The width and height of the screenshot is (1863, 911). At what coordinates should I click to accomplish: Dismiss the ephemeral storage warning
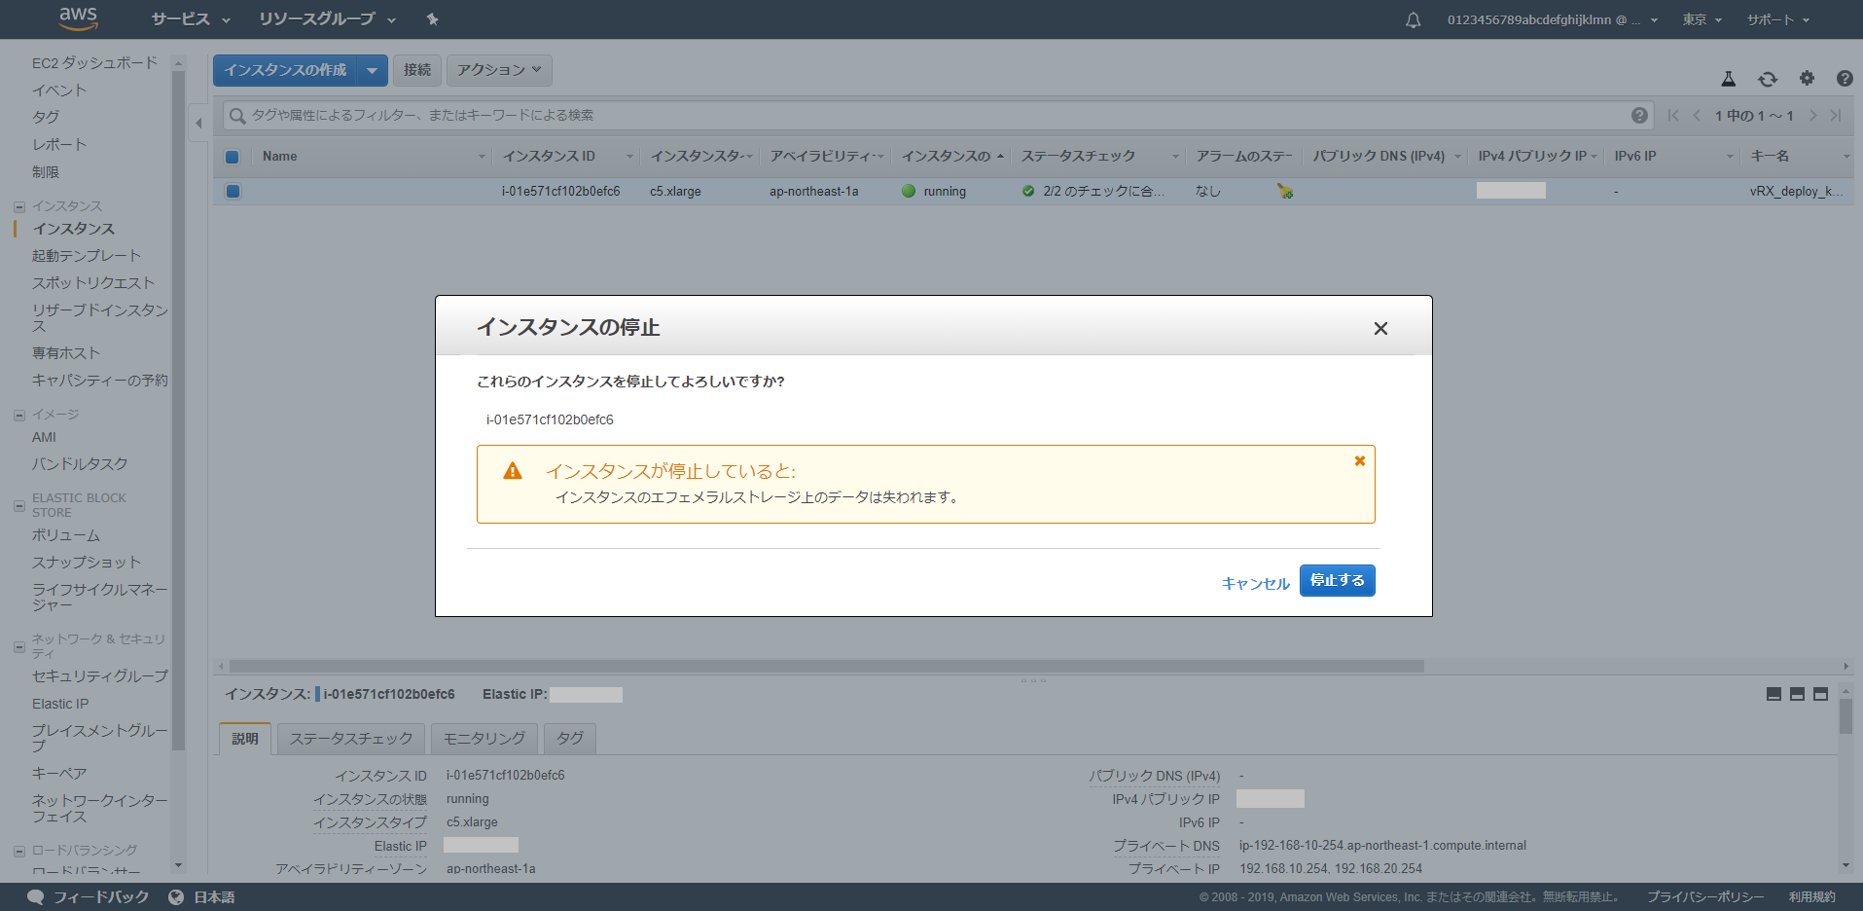pyautogui.click(x=1359, y=460)
